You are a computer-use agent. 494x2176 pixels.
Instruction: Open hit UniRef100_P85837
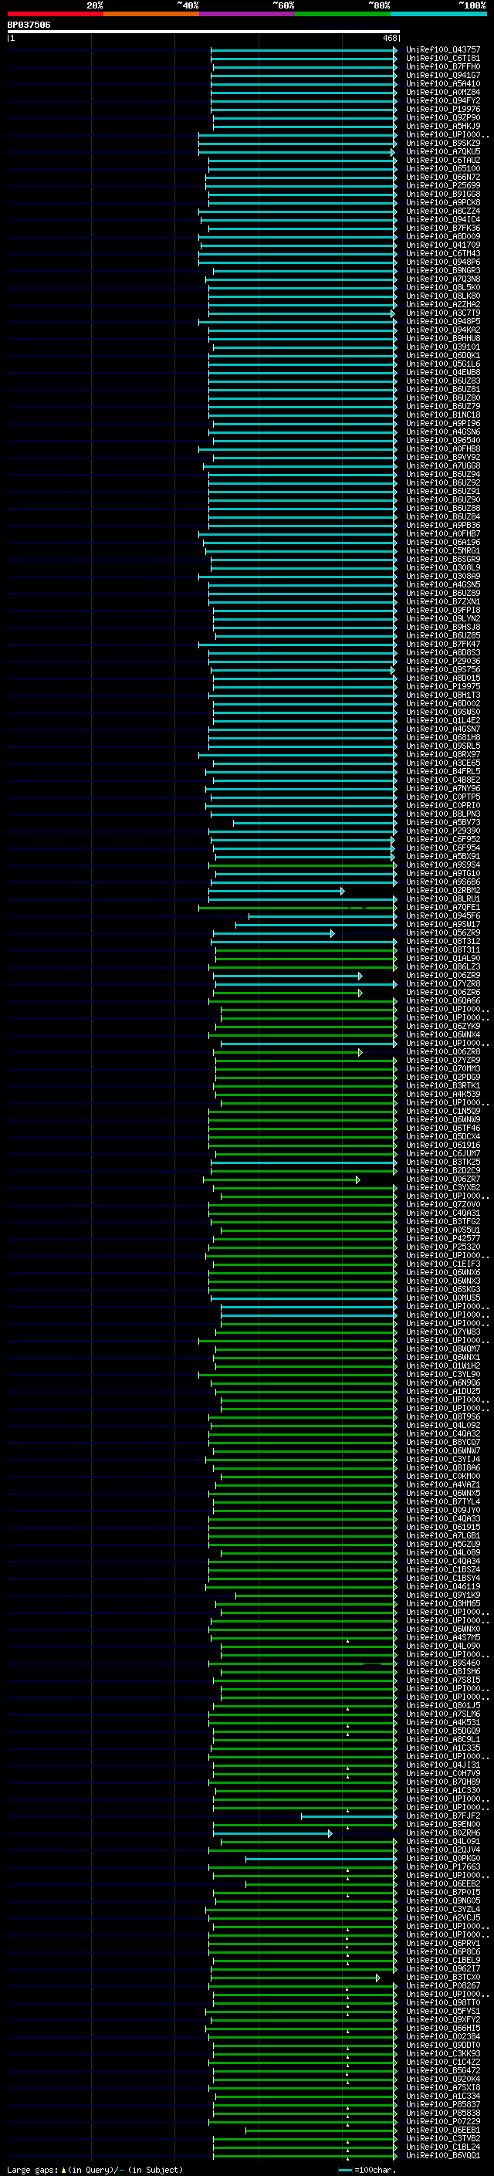pyautogui.click(x=442, y=2105)
